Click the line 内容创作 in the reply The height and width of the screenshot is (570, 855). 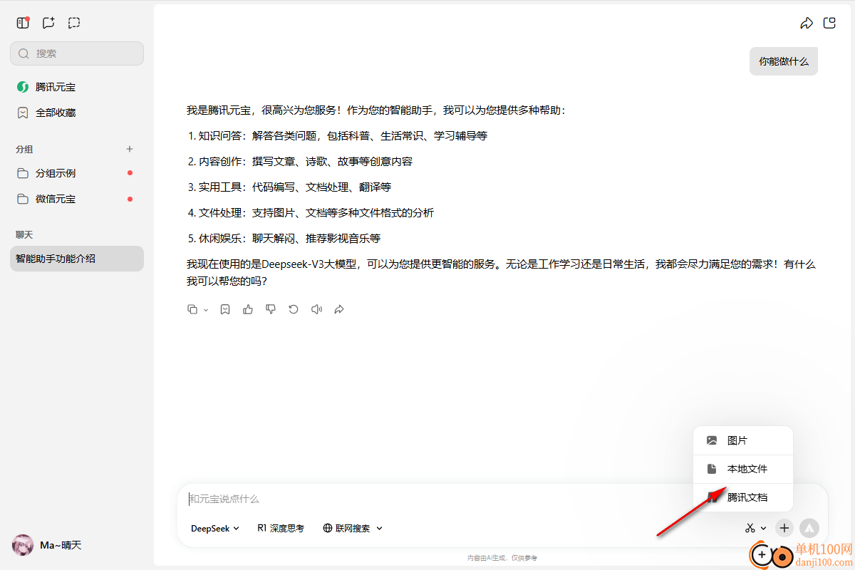[300, 161]
